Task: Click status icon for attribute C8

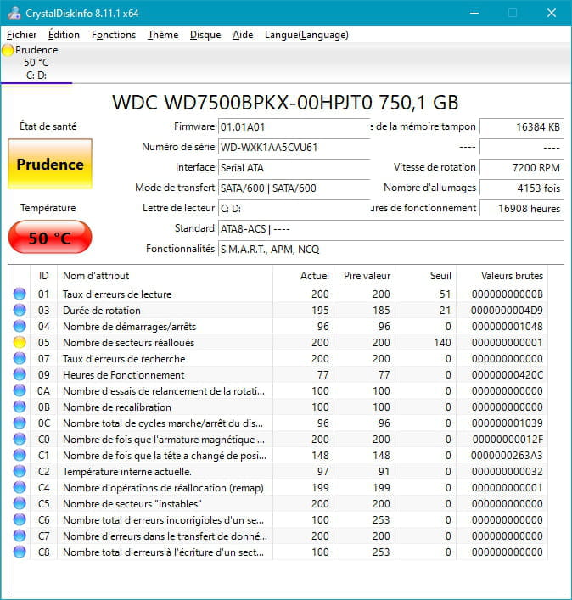Action: coord(20,552)
